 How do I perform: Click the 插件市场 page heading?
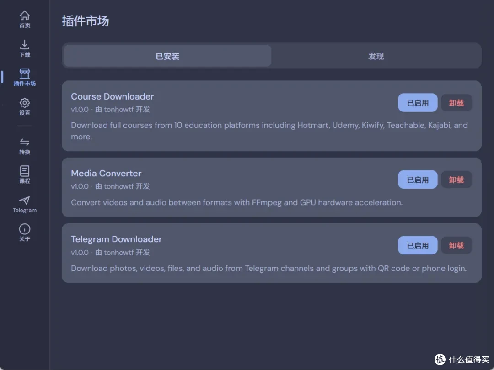[x=86, y=21]
